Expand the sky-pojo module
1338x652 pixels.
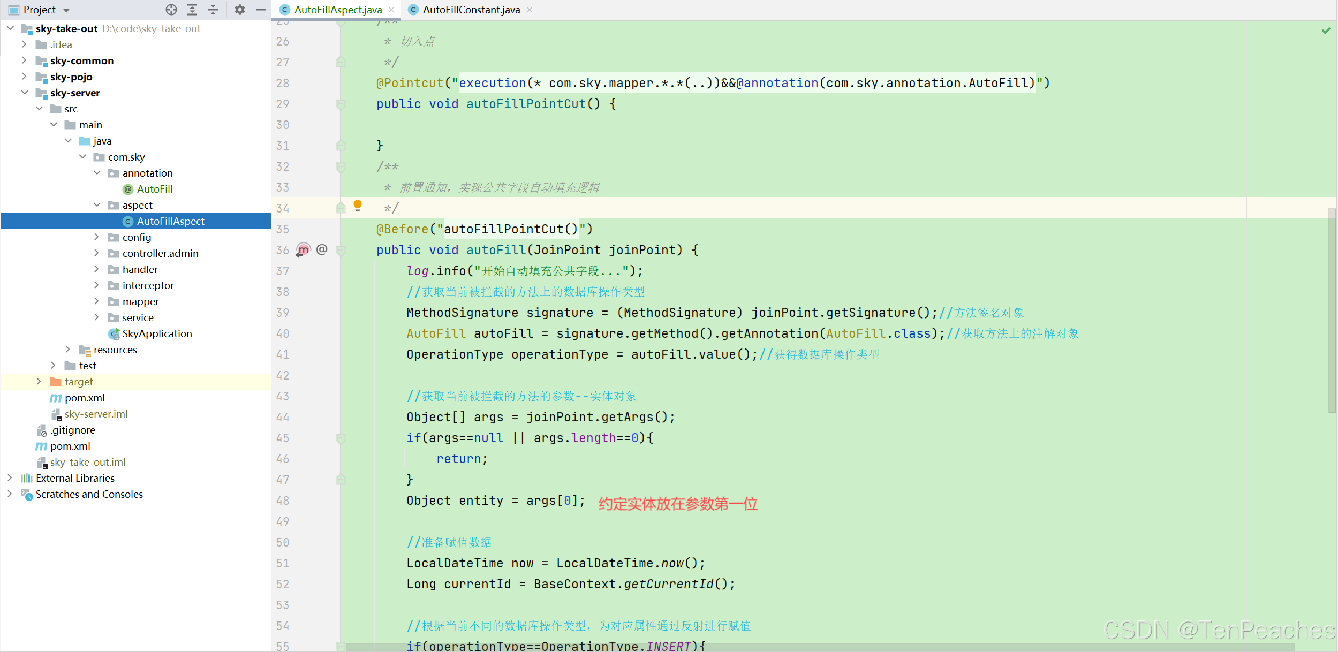25,76
